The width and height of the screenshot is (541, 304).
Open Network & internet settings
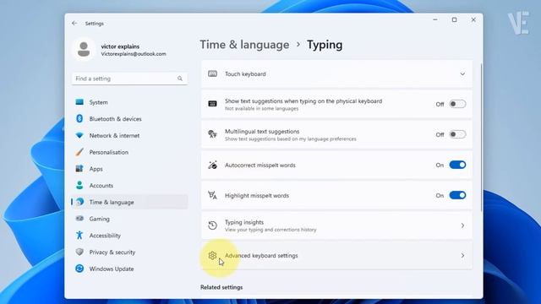coord(129,135)
